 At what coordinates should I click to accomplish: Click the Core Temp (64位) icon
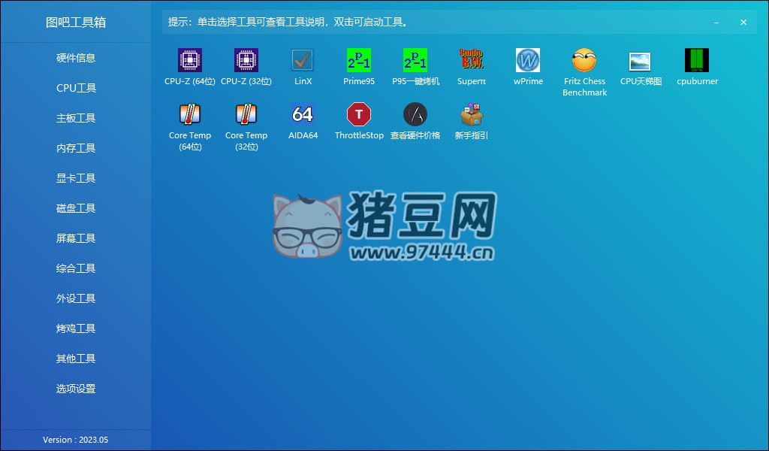[190, 114]
